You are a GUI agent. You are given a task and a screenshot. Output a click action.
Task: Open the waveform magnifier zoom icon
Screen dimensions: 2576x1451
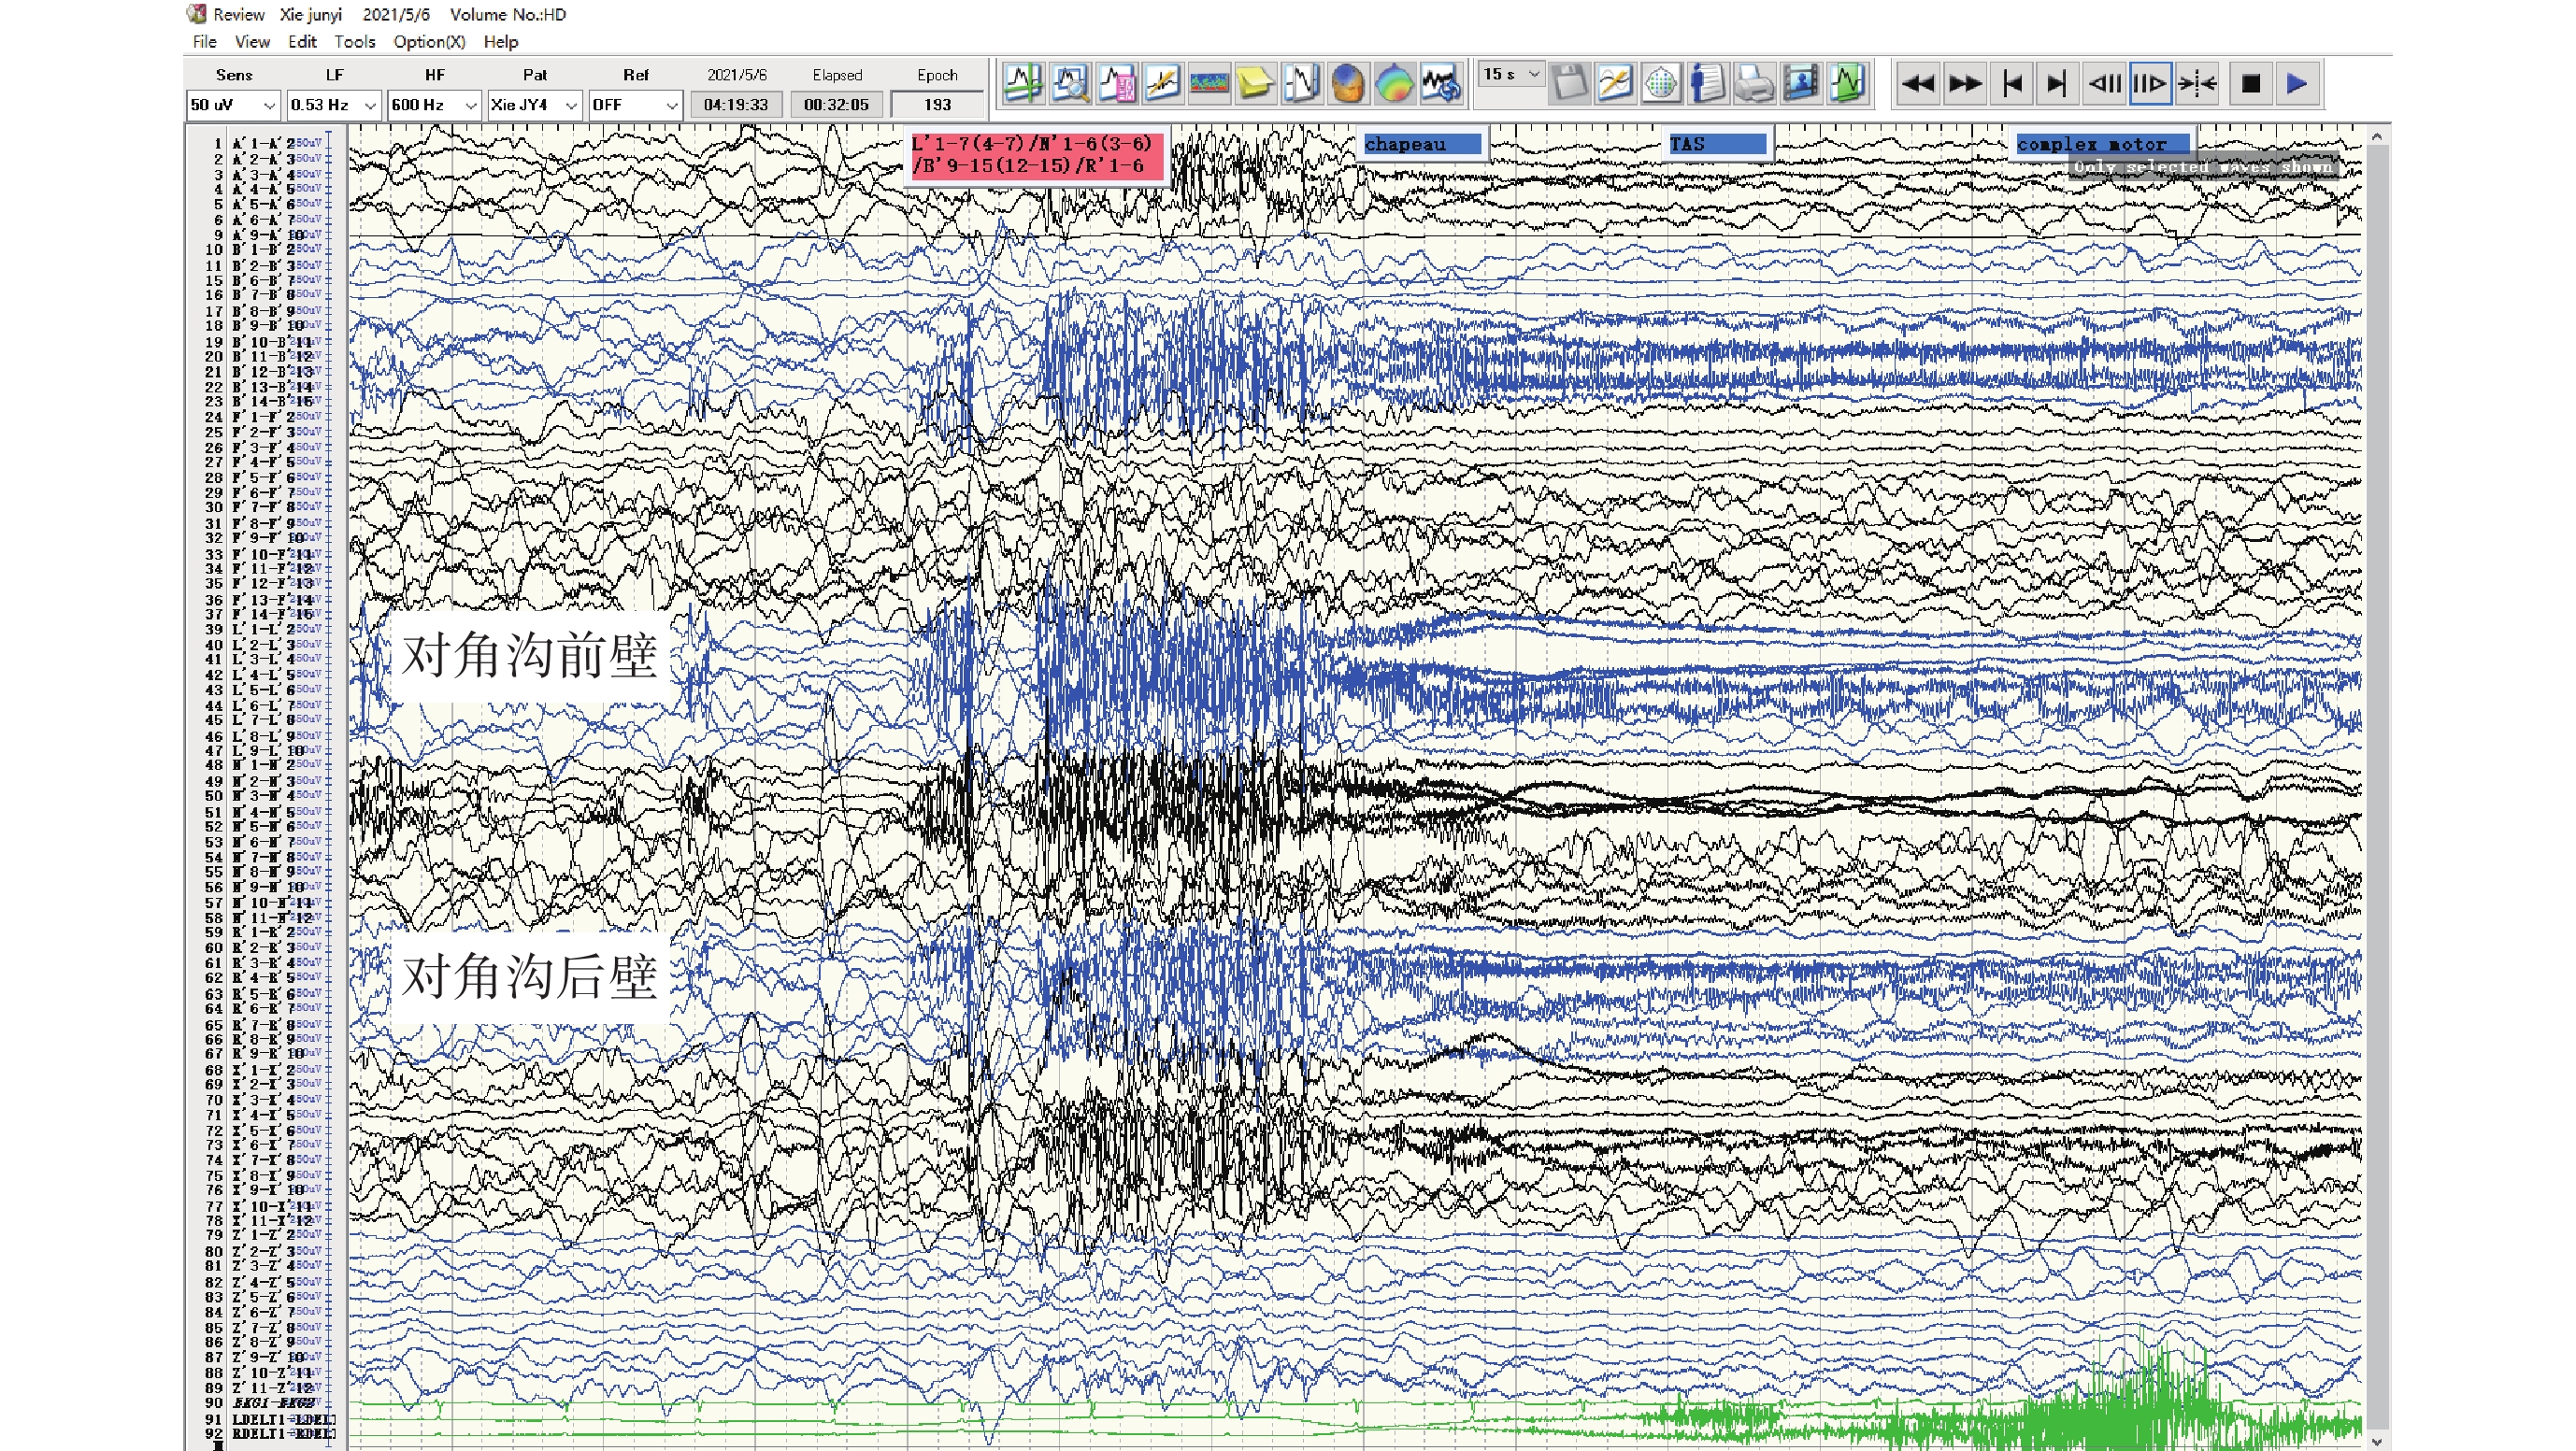point(1069,84)
